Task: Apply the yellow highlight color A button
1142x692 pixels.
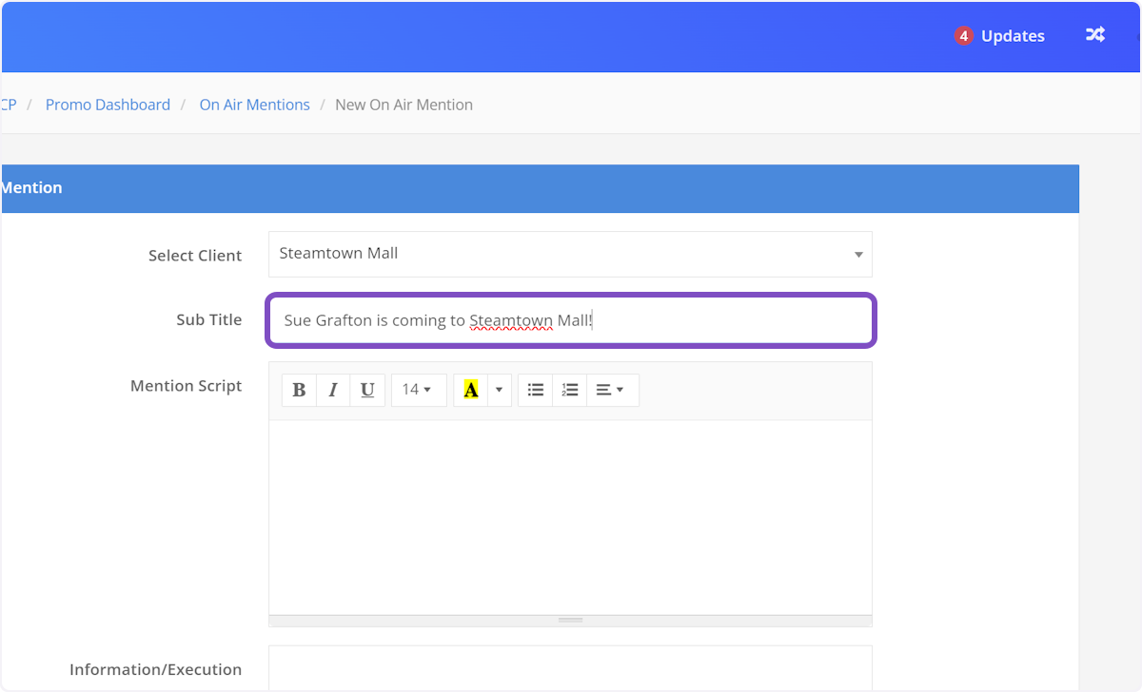Action: pos(470,390)
